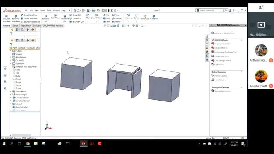Select the Intersect tool

pos(117,18)
